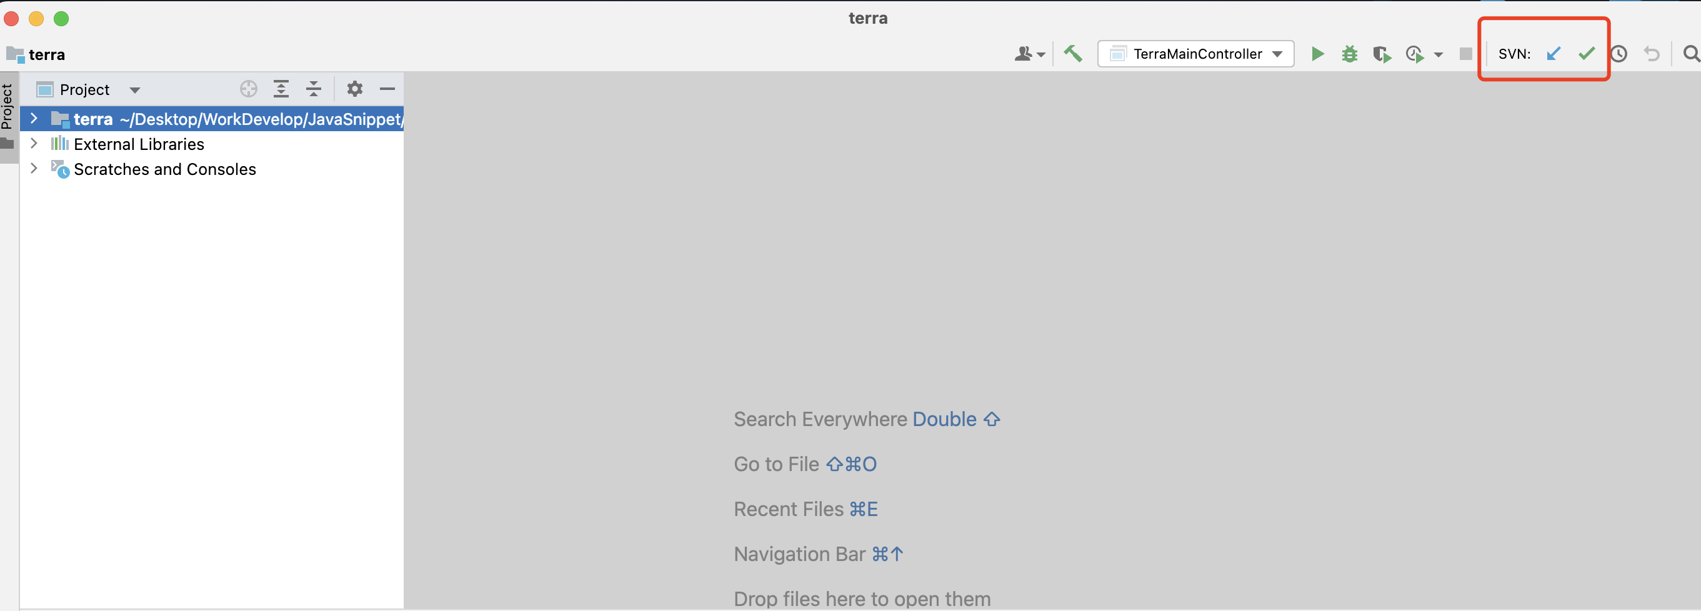Click the Scratches and Consoles clock icon
The image size is (1701, 611).
coord(60,169)
